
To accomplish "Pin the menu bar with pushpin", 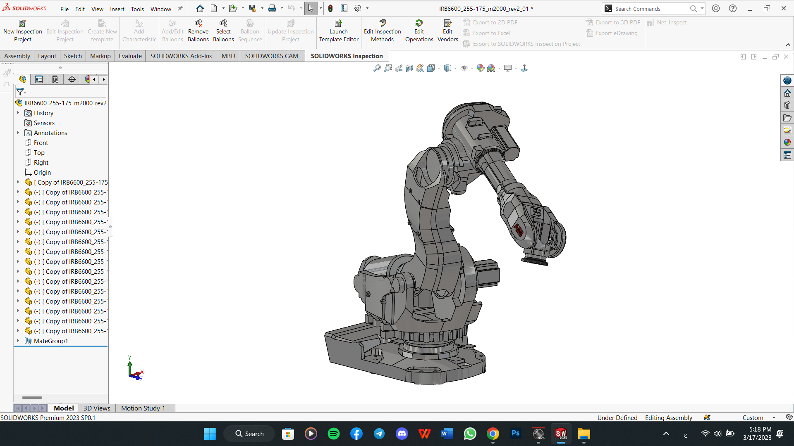I will tap(180, 8).
